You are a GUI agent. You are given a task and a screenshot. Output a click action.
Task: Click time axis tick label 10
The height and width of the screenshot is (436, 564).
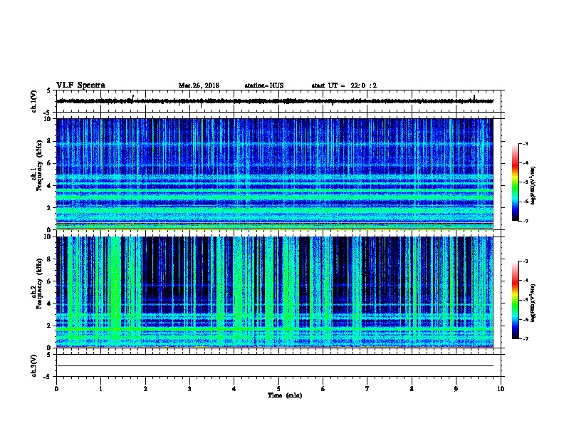pyautogui.click(x=501, y=389)
